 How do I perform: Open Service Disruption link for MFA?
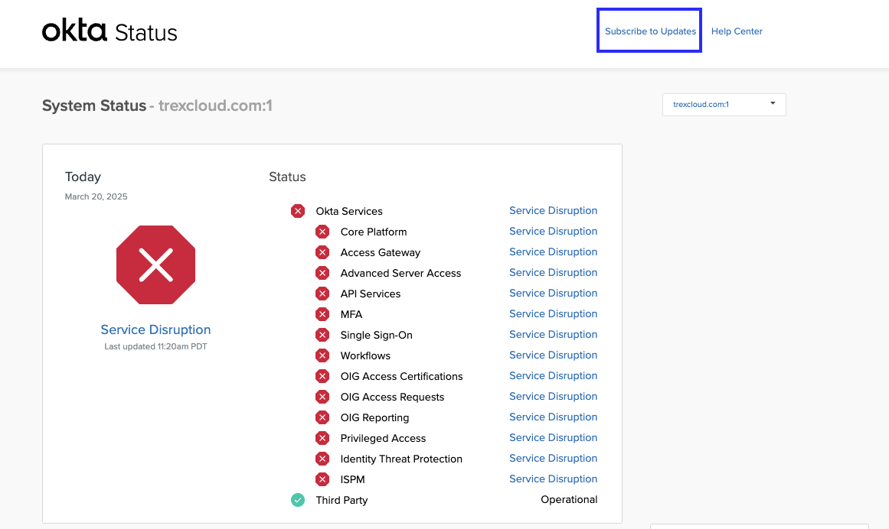pyautogui.click(x=554, y=314)
